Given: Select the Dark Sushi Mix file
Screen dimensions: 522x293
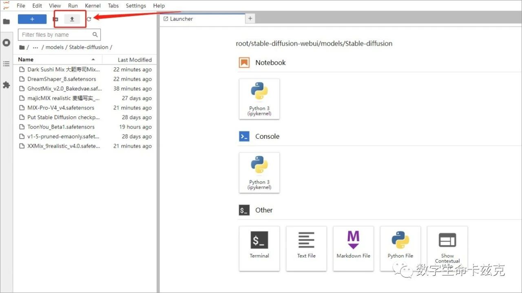Looking at the screenshot, I should [x=85, y=69].
